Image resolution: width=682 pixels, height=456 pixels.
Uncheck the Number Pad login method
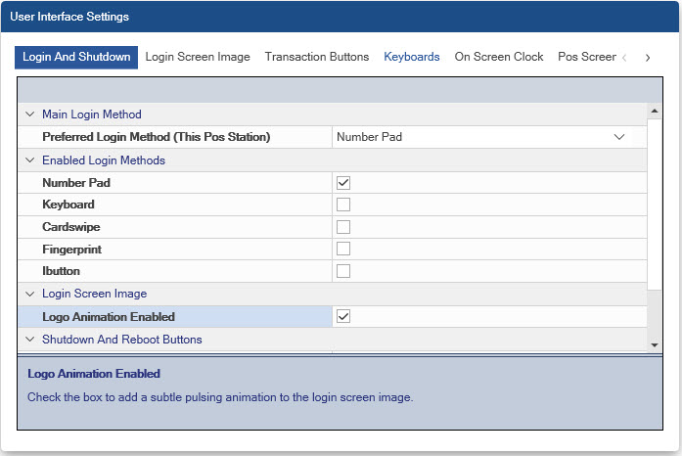pyautogui.click(x=343, y=182)
